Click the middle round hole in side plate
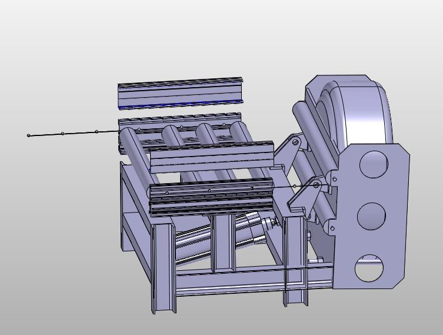443x335 pixels. pyautogui.click(x=372, y=216)
